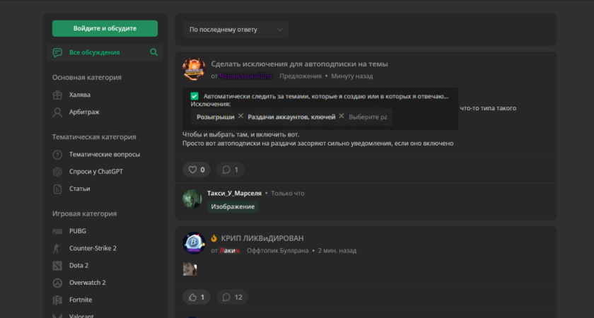The image size is (594, 318).
Task: Click the search magnifier icon in sidebar
Action: point(153,52)
